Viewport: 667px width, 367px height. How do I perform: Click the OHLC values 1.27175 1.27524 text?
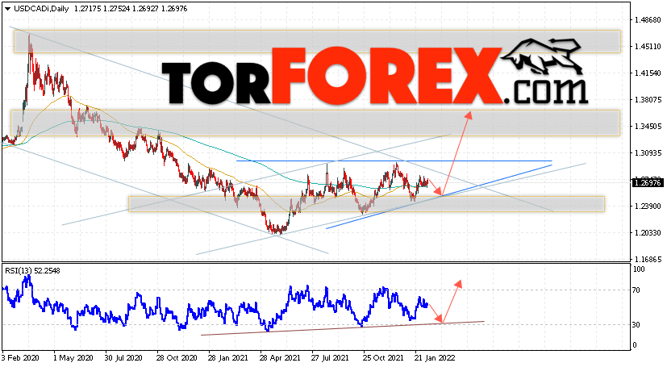point(102,9)
